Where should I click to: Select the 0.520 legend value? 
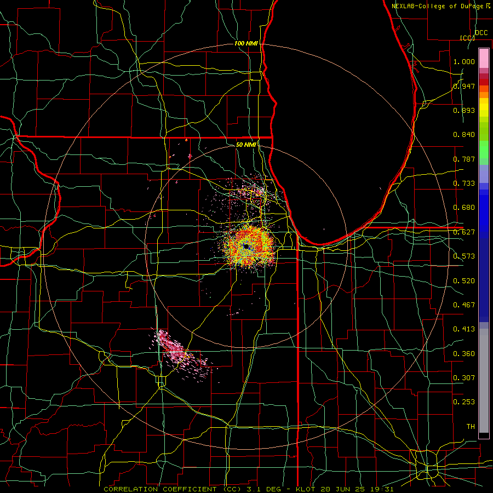[464, 281]
